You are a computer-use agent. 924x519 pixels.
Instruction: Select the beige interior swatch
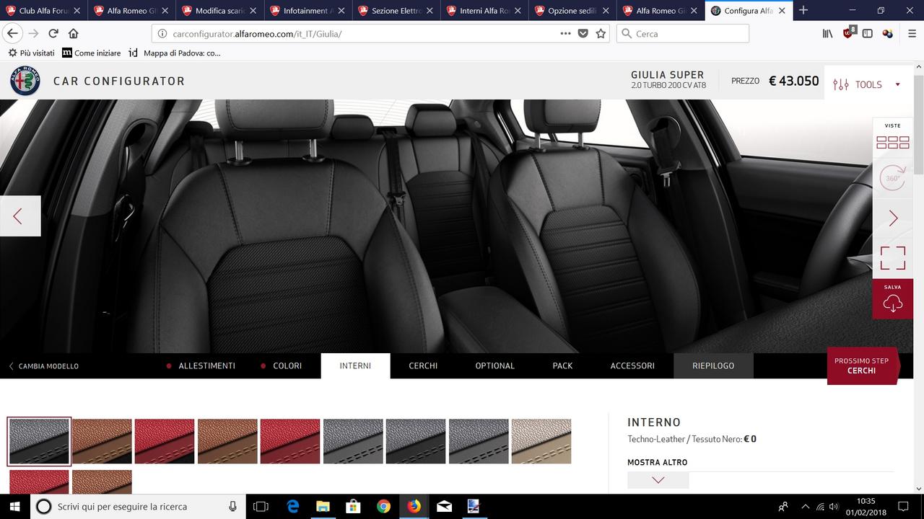pyautogui.click(x=541, y=441)
